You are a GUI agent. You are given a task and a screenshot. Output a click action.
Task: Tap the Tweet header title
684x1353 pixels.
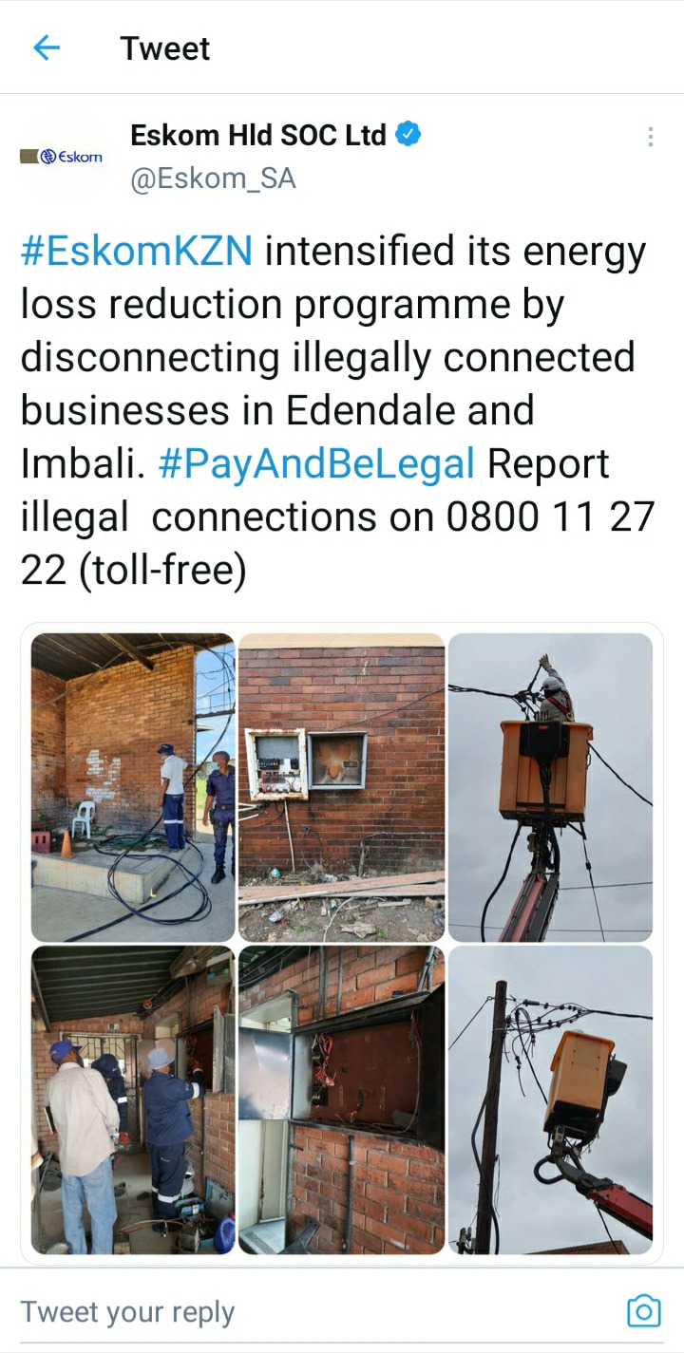tap(165, 48)
